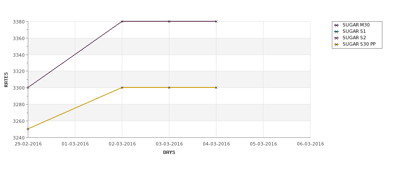Click the SUGAR S30 PP legend marker icon

tap(337, 44)
